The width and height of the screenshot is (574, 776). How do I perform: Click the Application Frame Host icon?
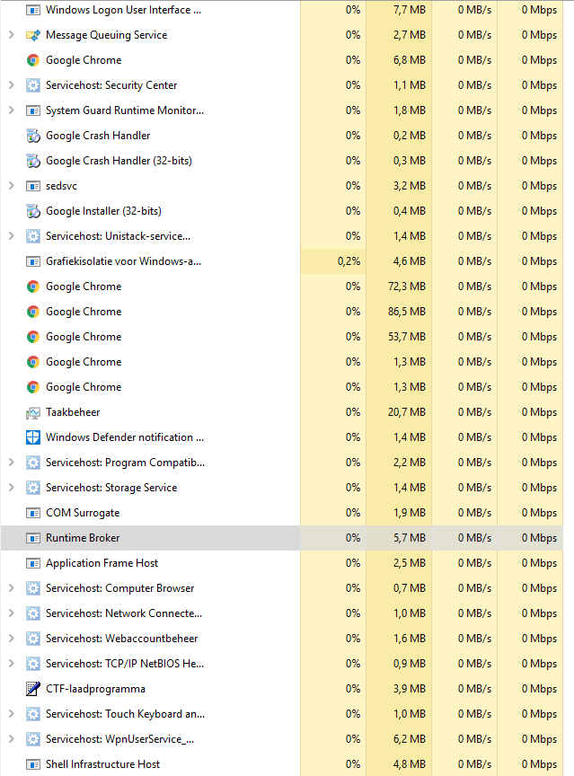(33, 563)
